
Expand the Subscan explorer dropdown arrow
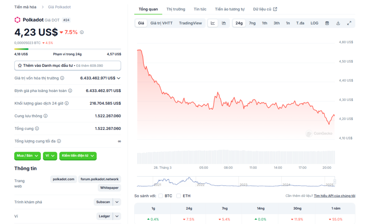coord(117,202)
